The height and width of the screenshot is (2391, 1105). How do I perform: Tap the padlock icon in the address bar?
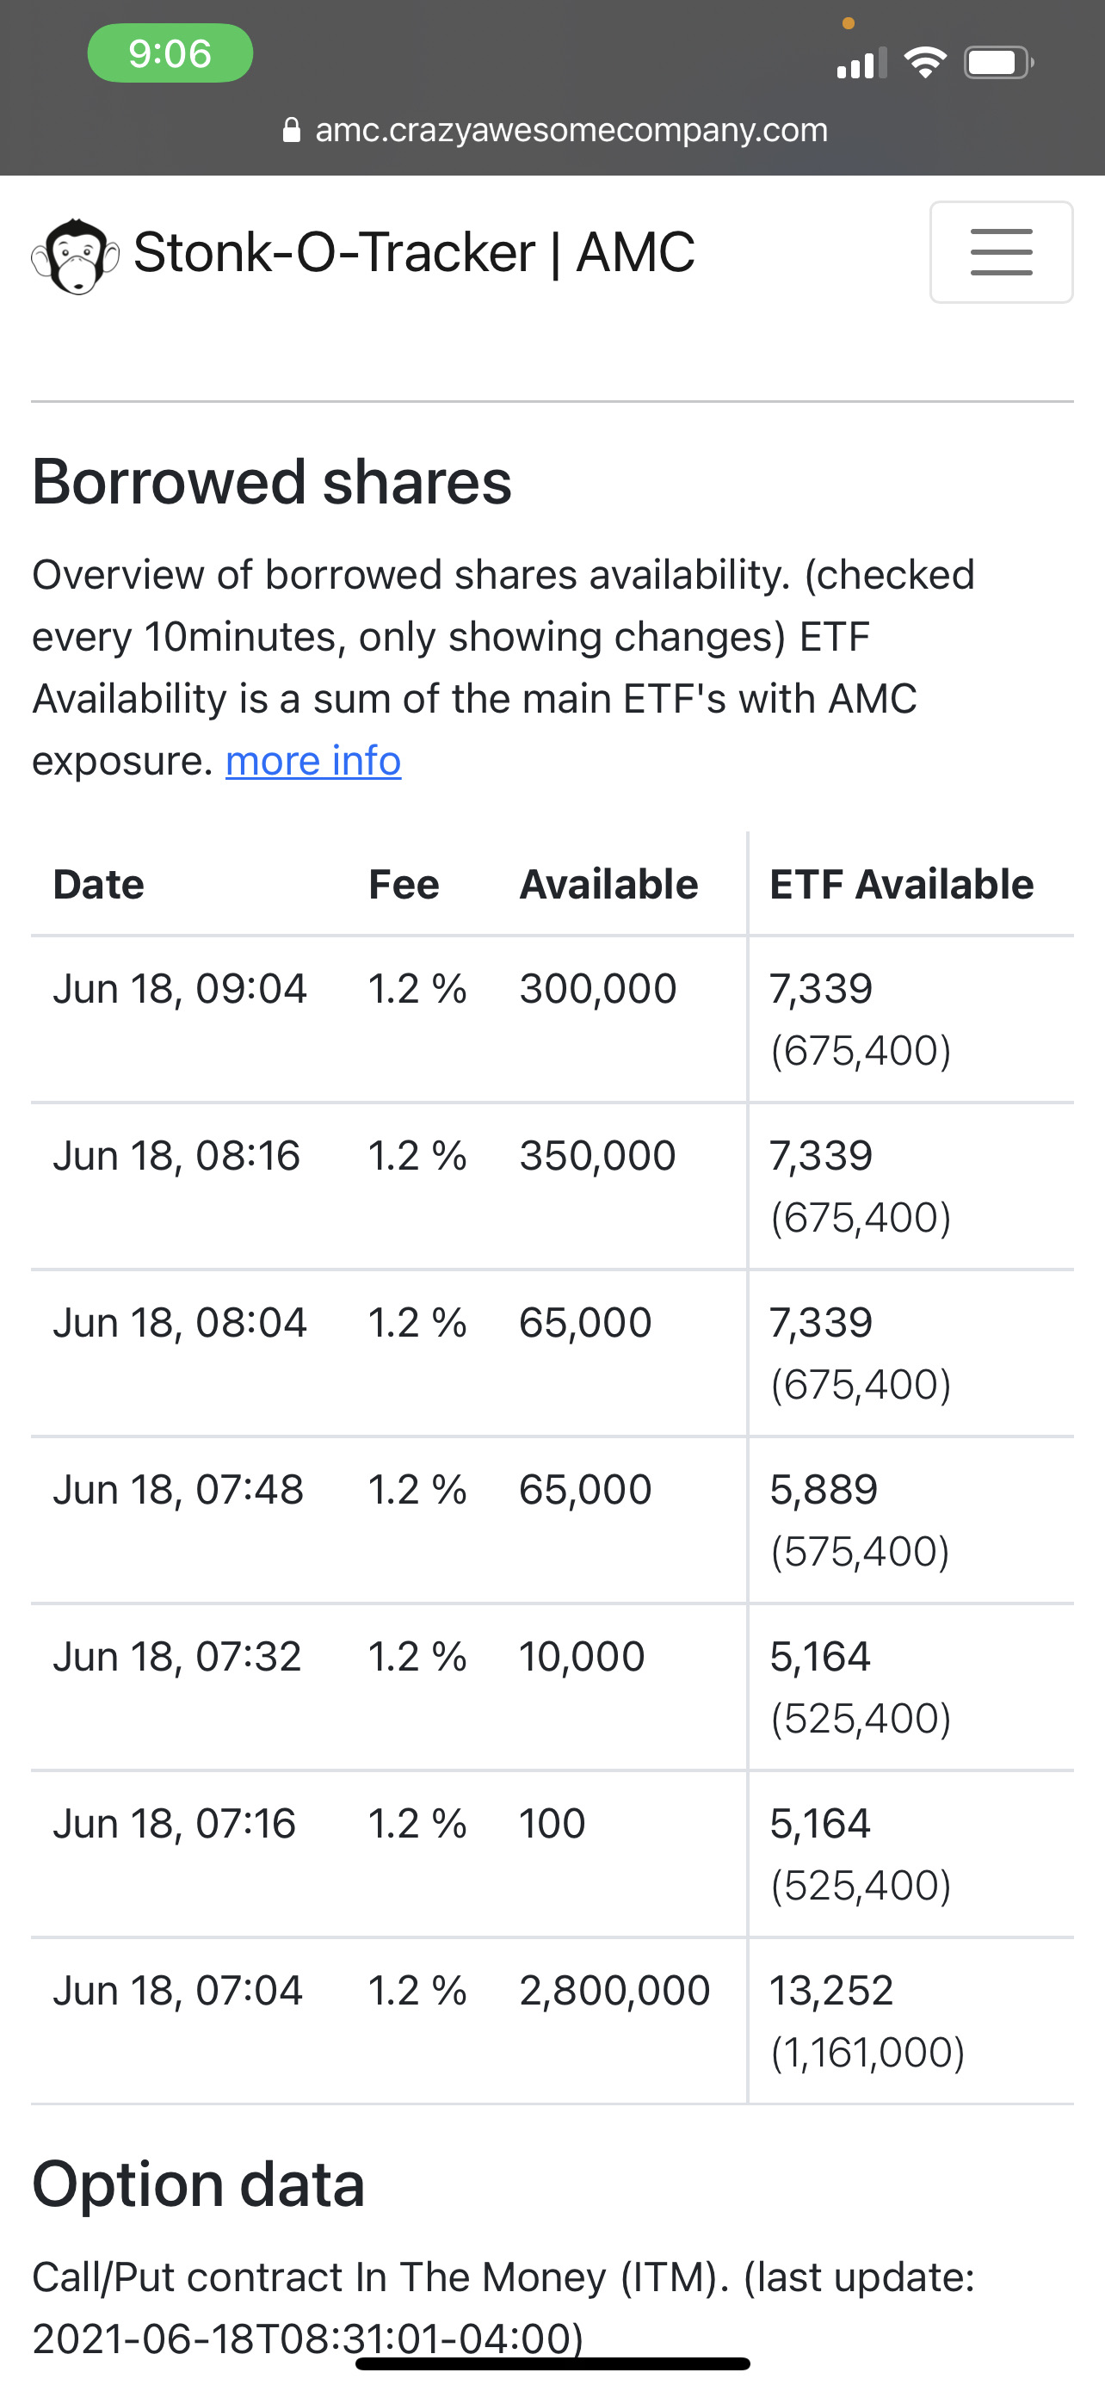[x=292, y=130]
